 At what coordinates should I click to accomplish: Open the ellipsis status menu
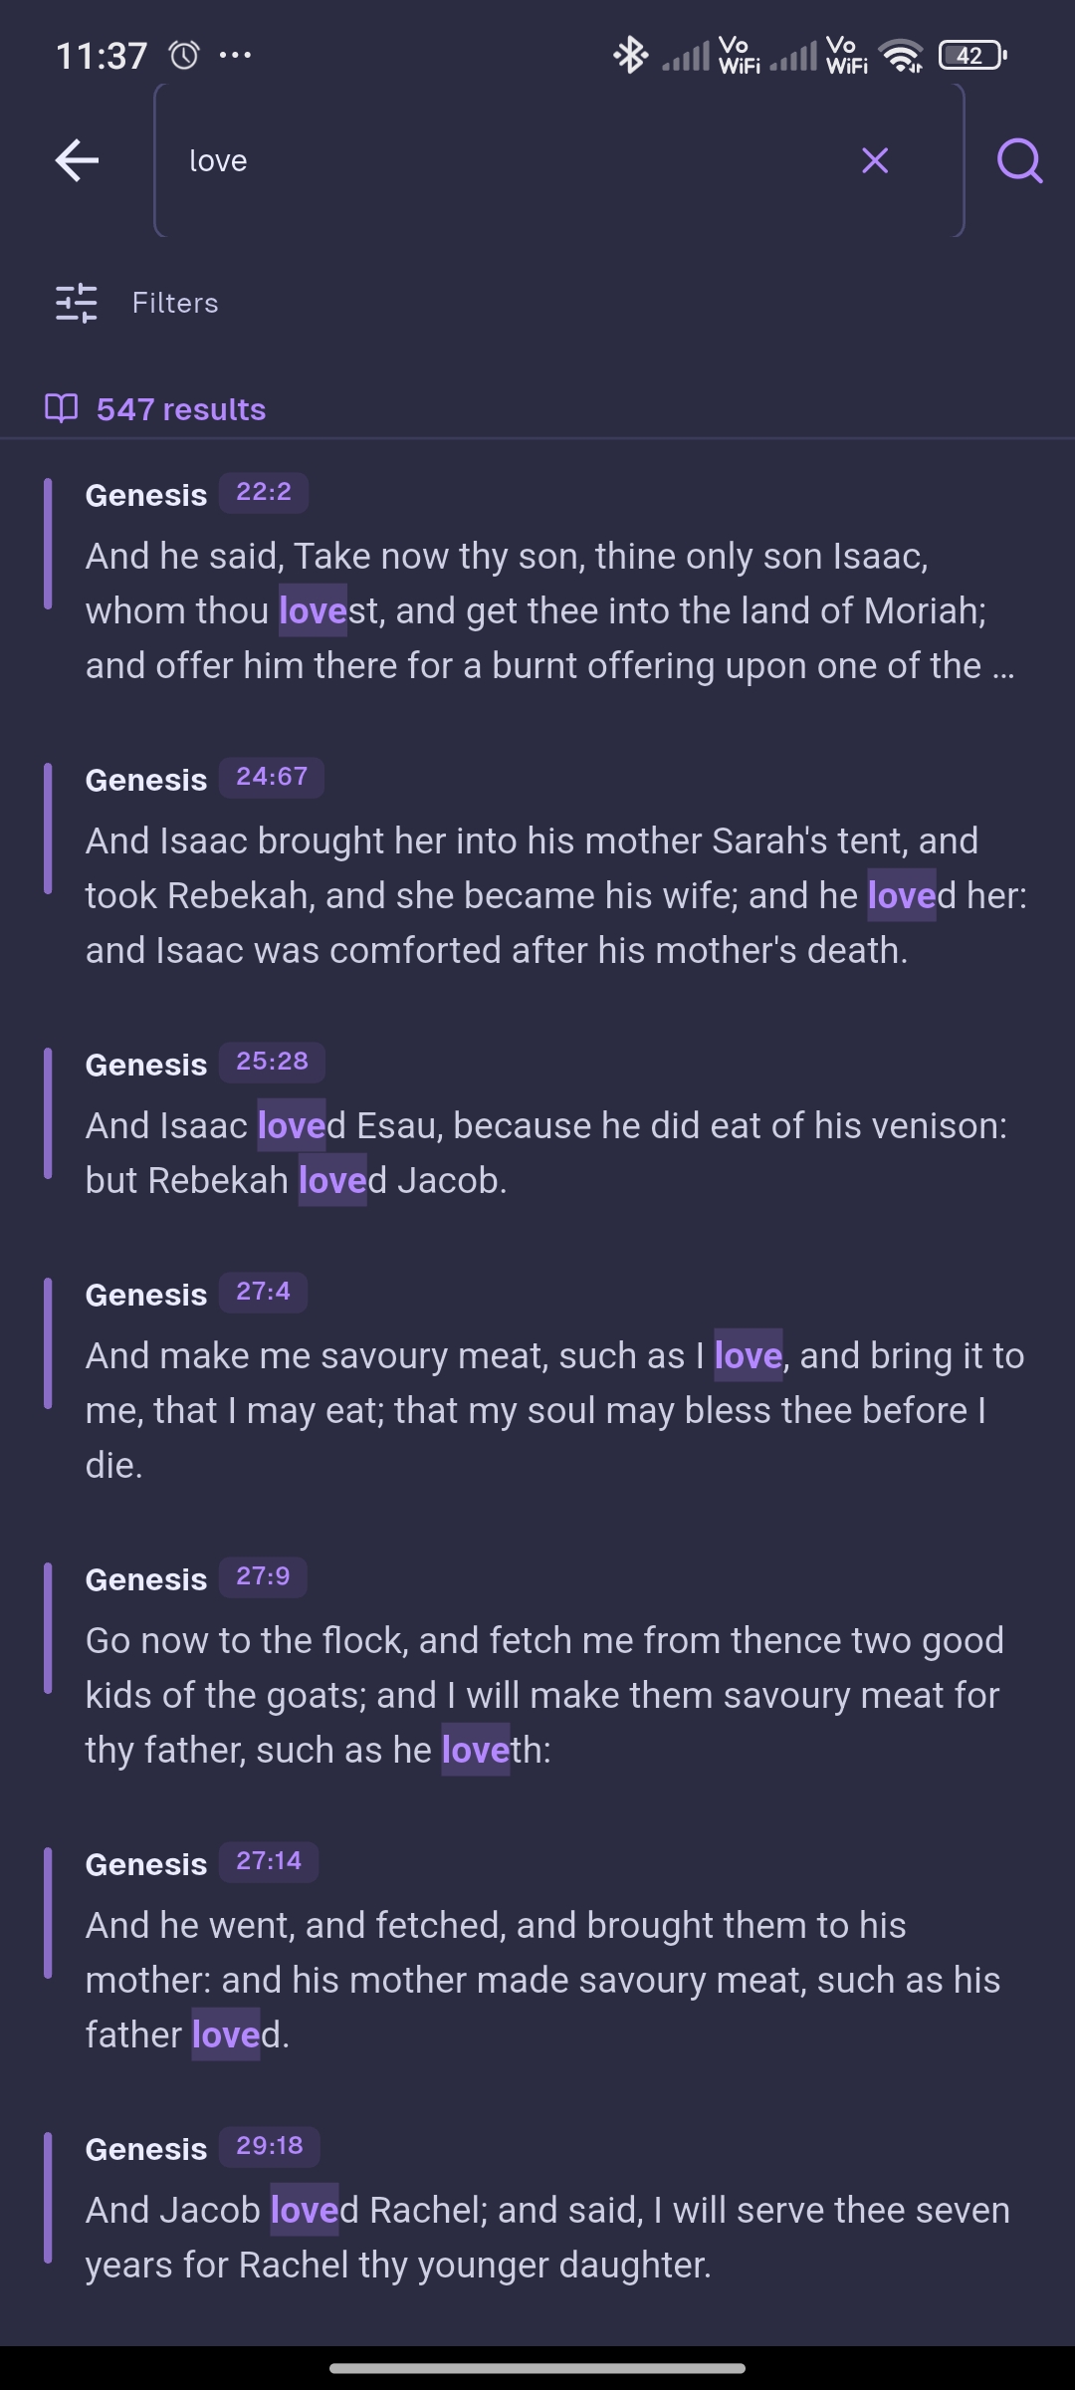coord(233,55)
